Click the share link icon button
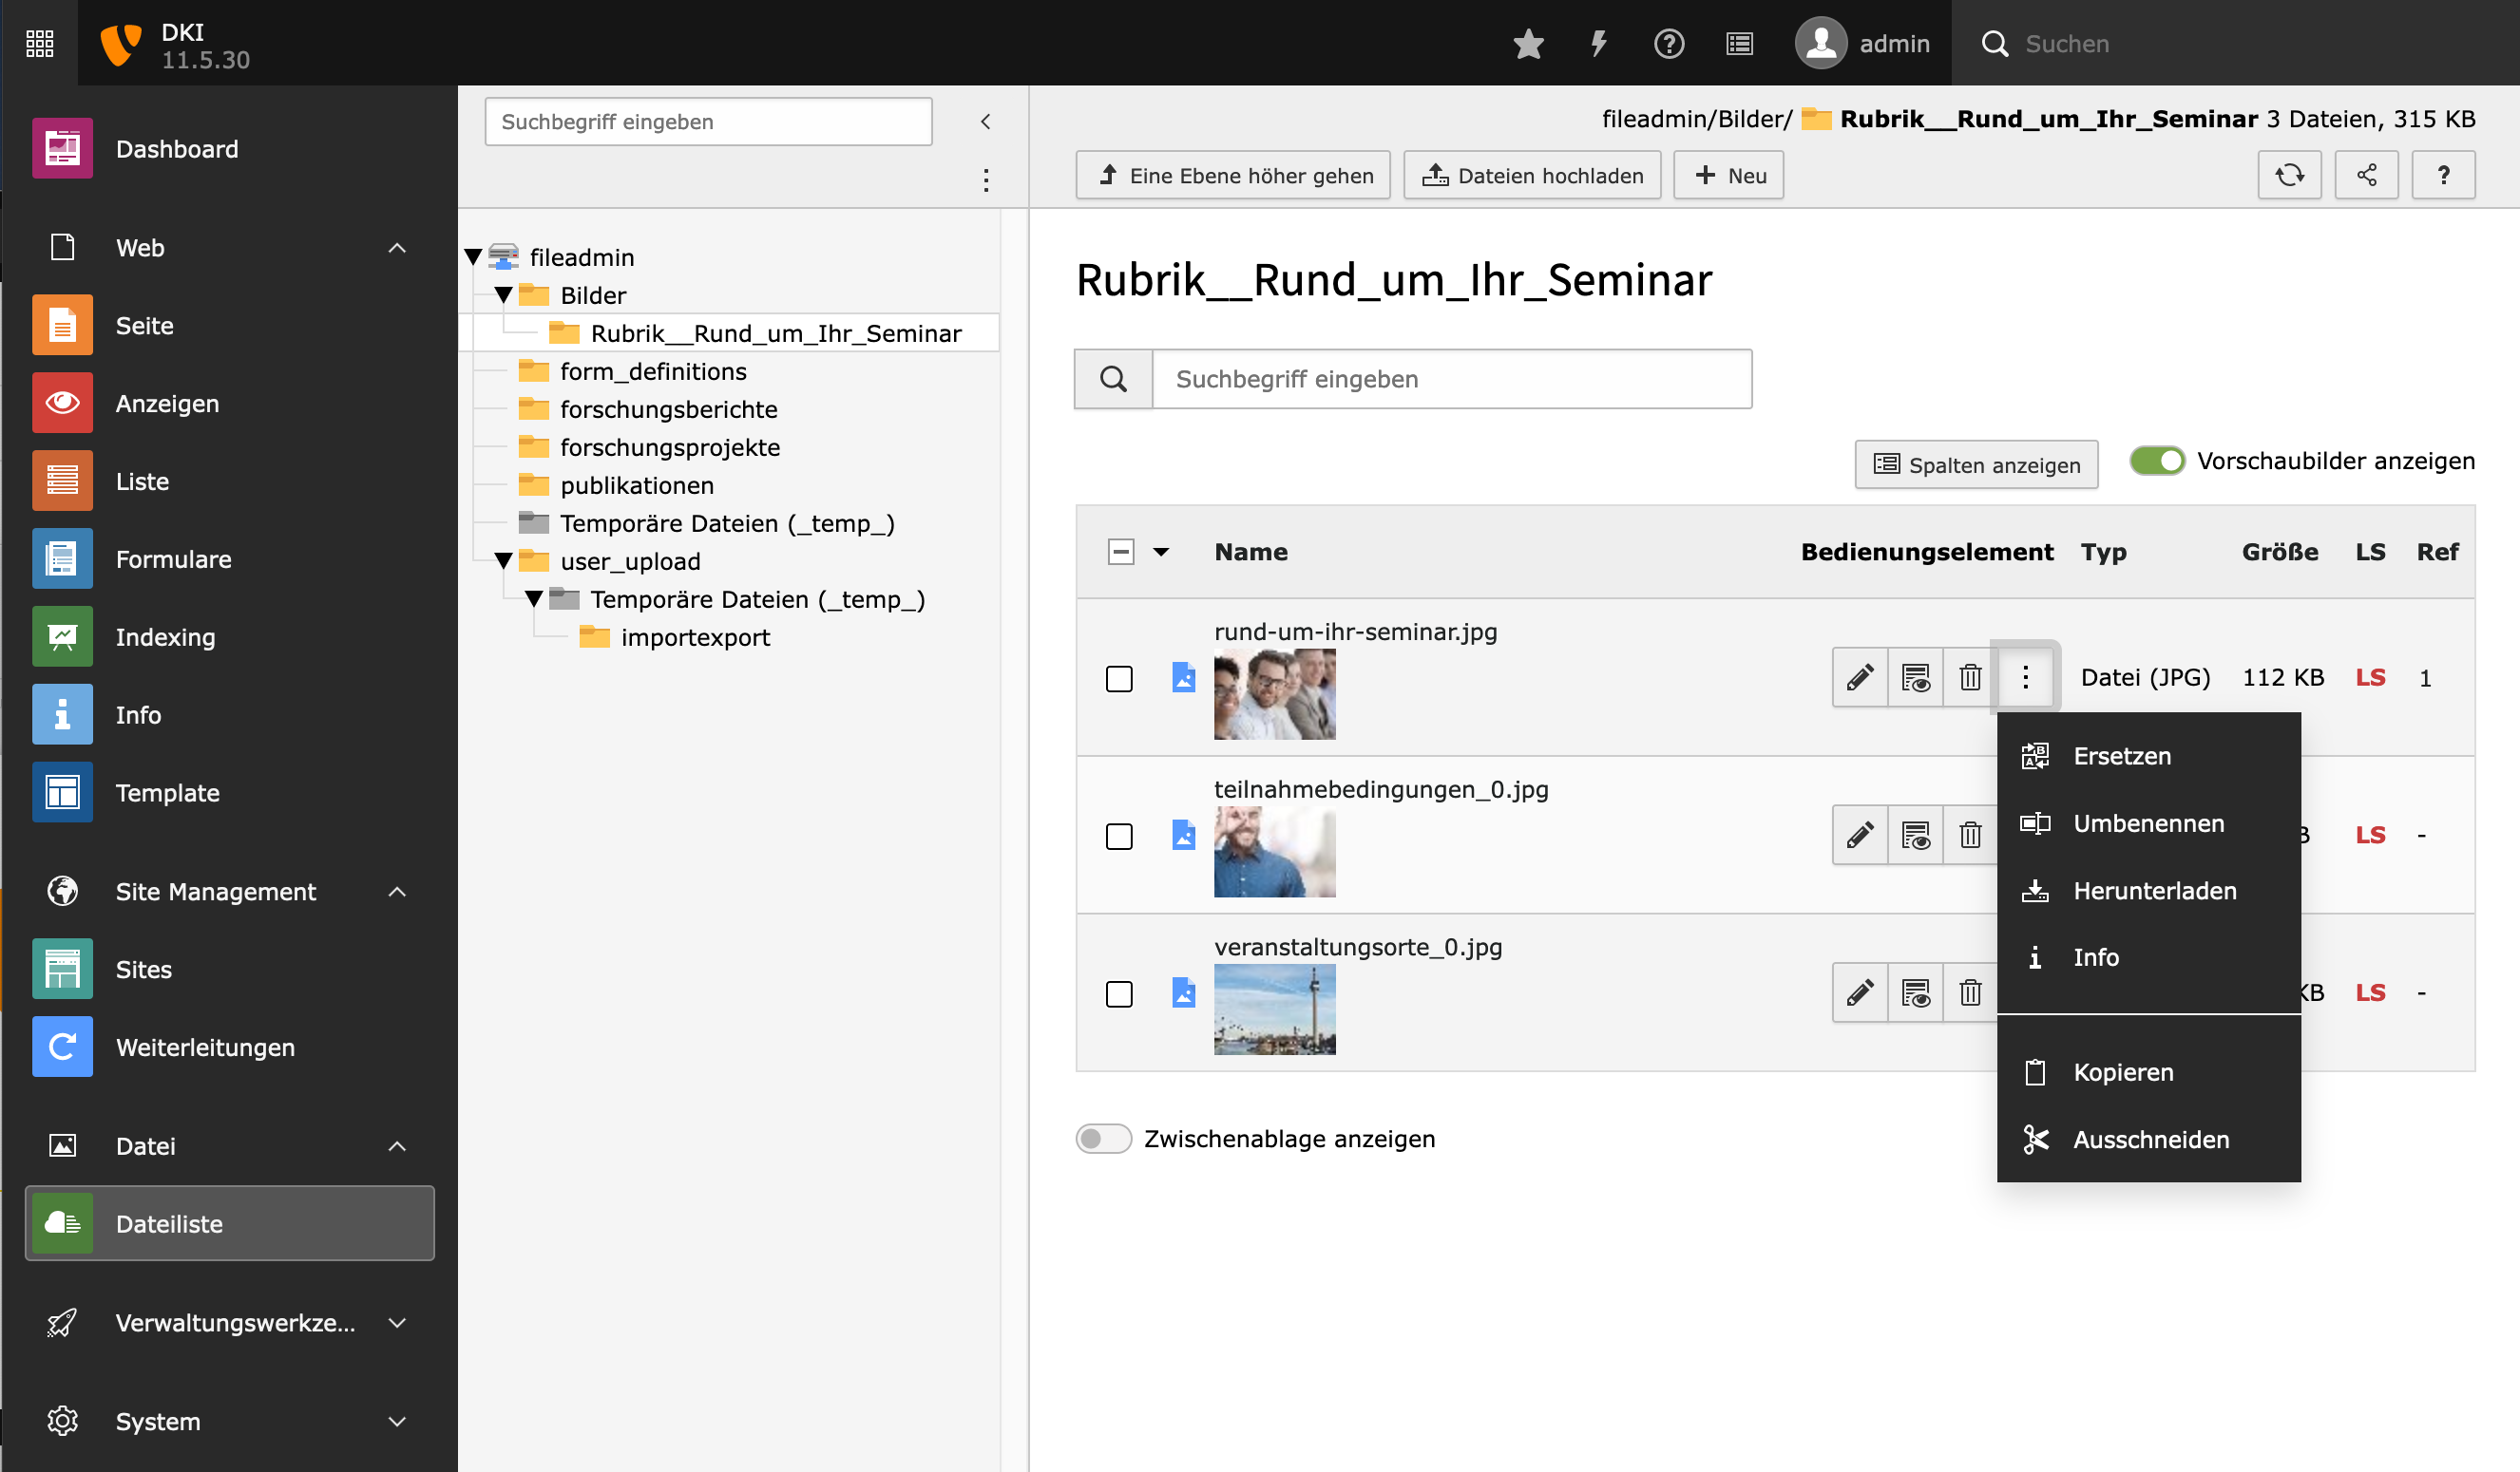 point(2366,176)
